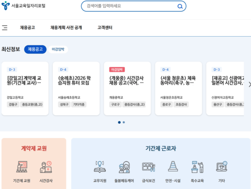
Task: Open the 채용계획 사전 공개 menu
Action: pos(66,28)
